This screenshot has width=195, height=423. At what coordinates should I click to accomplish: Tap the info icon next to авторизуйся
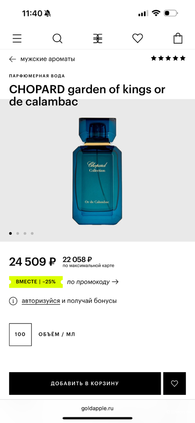coord(13,301)
